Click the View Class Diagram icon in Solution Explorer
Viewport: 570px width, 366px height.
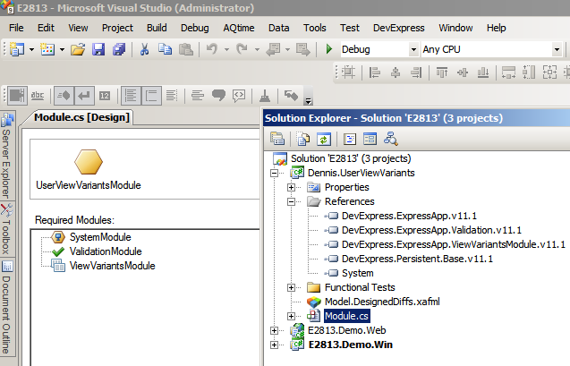point(391,139)
